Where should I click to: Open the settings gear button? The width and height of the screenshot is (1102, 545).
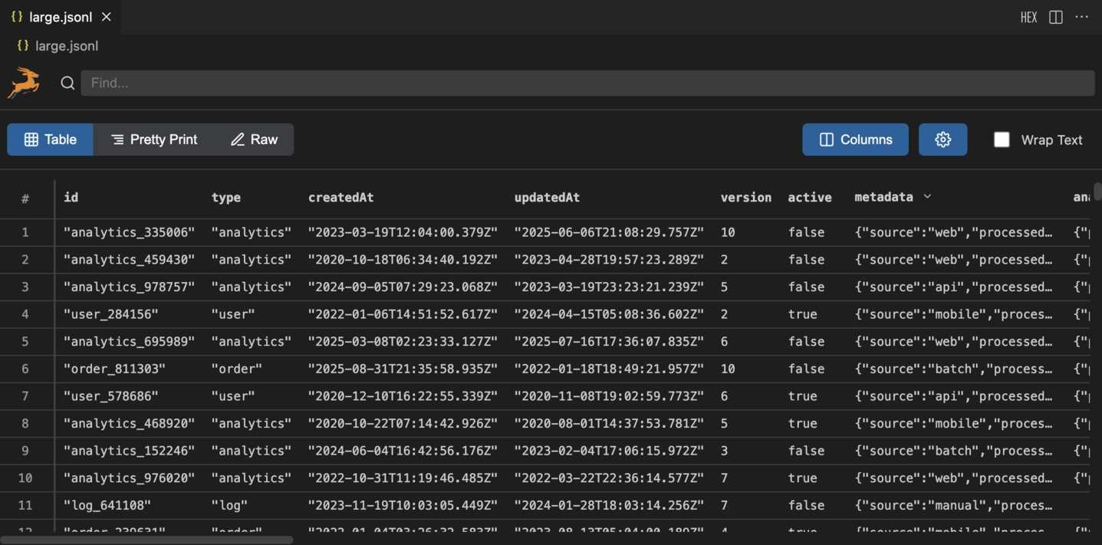point(942,140)
